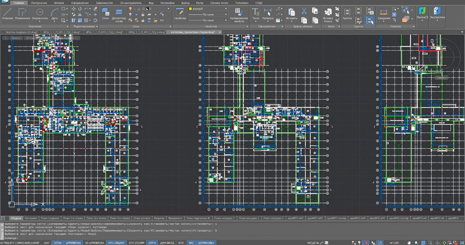Switch to the Вставка ribbon tab
This screenshot has width=465, height=245.
59,2
